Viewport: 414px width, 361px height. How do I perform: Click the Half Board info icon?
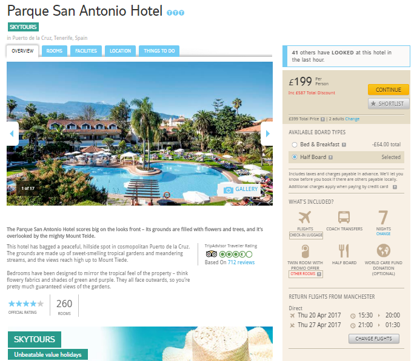330,157
